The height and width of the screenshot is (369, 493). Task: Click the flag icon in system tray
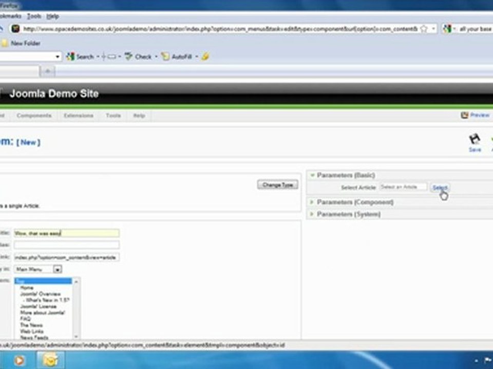pyautogui.click(x=488, y=361)
